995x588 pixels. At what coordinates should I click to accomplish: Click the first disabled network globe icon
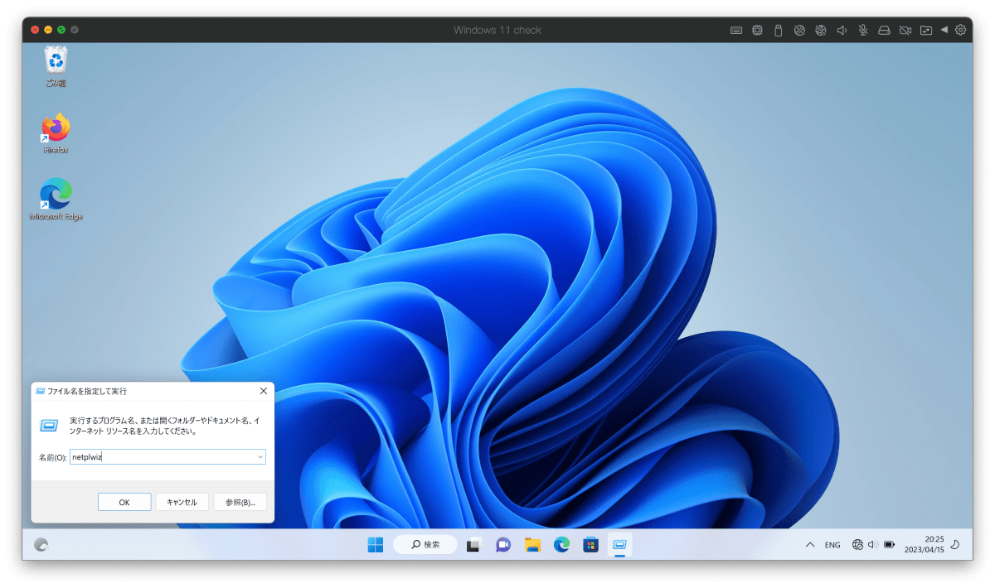click(799, 30)
